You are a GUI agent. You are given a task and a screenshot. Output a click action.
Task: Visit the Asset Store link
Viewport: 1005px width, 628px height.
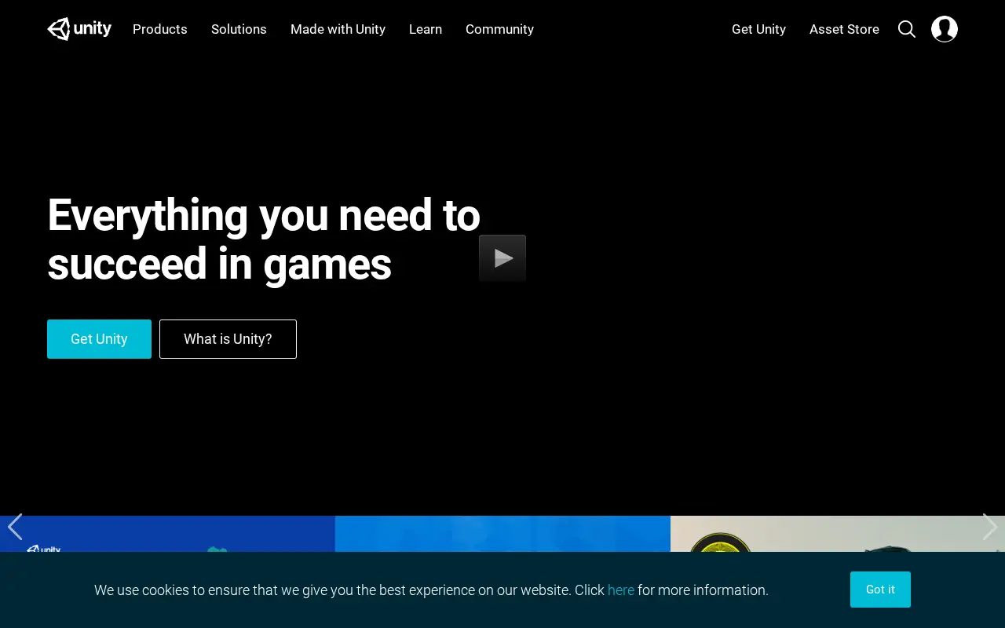pyautogui.click(x=844, y=29)
